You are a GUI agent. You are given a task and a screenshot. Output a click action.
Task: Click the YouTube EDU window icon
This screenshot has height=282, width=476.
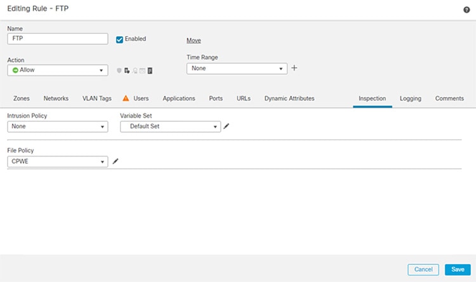click(x=142, y=70)
